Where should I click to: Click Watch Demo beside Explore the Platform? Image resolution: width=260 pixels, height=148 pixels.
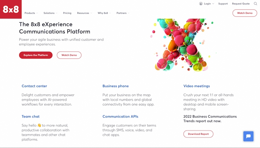point(69,55)
